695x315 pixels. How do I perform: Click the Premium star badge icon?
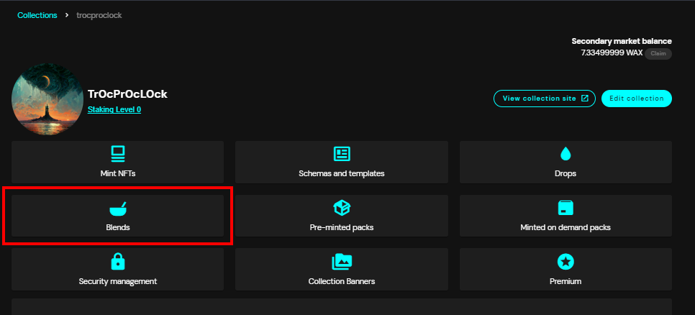pyautogui.click(x=565, y=262)
